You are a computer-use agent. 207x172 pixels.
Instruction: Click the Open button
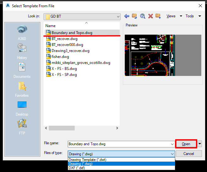point(186,144)
